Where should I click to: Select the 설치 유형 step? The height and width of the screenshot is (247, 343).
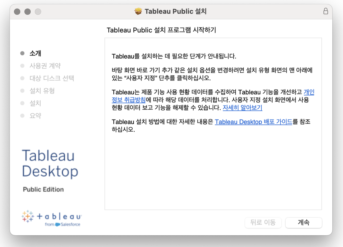42,91
